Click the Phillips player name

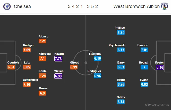[120, 28]
